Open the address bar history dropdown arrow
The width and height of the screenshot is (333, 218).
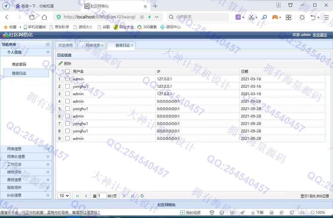coord(157,17)
